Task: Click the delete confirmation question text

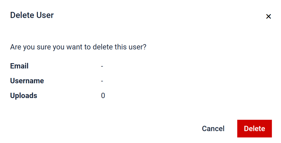Action: coord(78,47)
